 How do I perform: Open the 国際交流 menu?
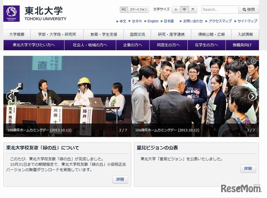click(137, 35)
